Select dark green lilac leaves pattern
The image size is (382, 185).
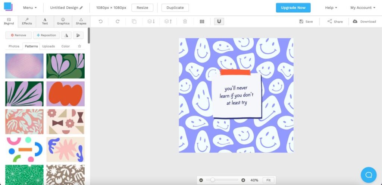tap(24, 94)
